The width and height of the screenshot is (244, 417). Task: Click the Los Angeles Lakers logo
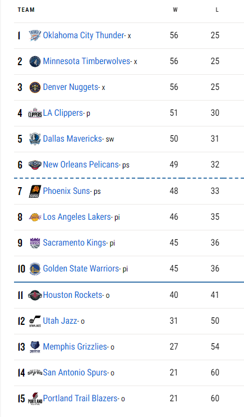click(x=35, y=217)
